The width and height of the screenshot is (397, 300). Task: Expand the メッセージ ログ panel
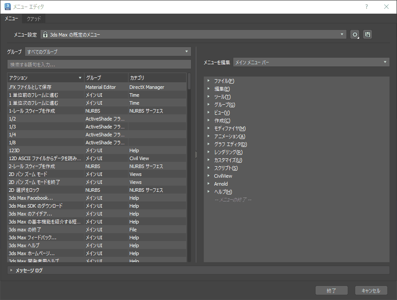(11, 270)
